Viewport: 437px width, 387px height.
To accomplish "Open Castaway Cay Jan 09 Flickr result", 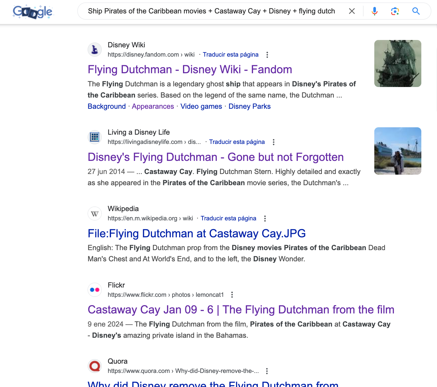I will coord(241,310).
